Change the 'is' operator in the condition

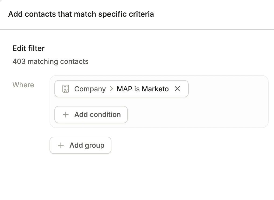(137, 89)
